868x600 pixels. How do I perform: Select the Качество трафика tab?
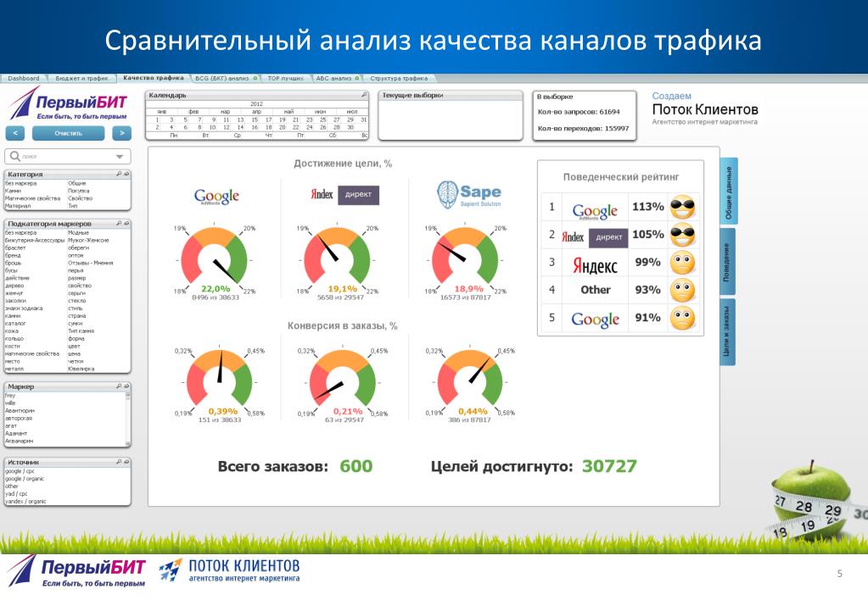[x=154, y=78]
